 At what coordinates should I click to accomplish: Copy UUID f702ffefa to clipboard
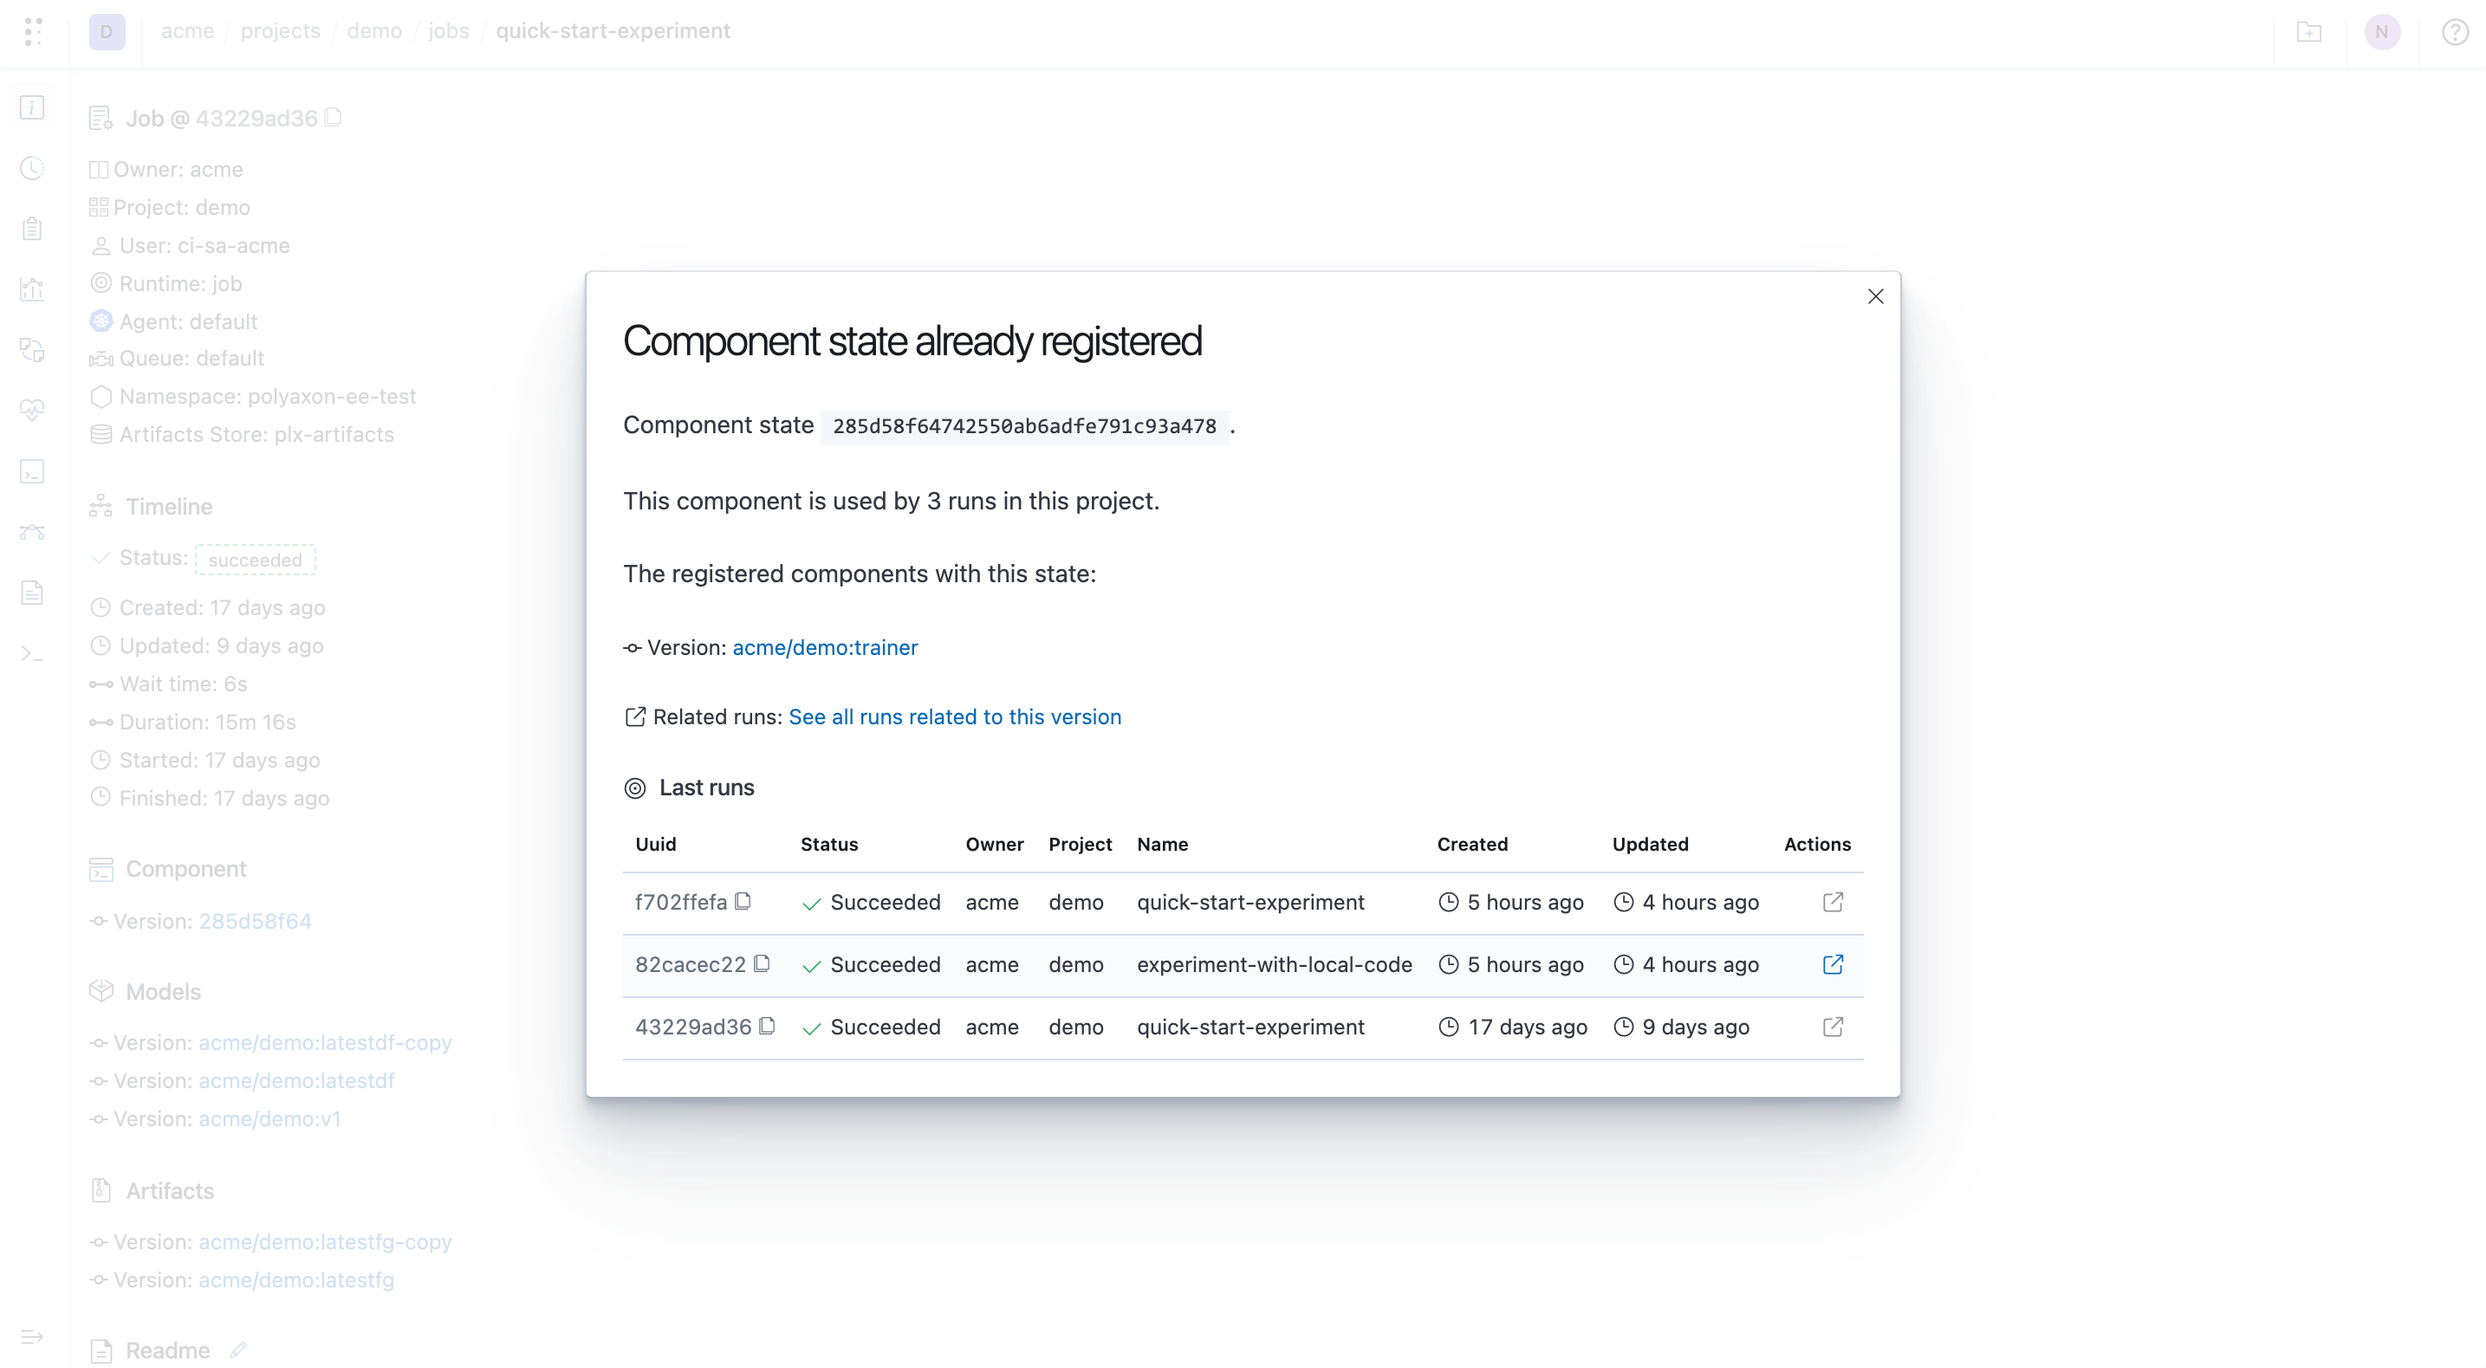click(742, 901)
